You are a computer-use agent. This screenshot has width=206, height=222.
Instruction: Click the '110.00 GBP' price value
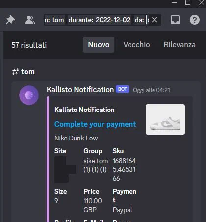pyautogui.click(x=93, y=205)
